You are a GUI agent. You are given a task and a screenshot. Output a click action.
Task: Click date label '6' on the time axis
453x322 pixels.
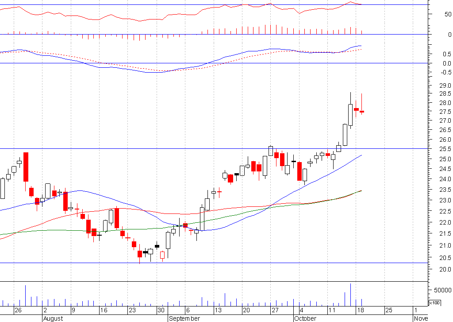[x=188, y=310]
